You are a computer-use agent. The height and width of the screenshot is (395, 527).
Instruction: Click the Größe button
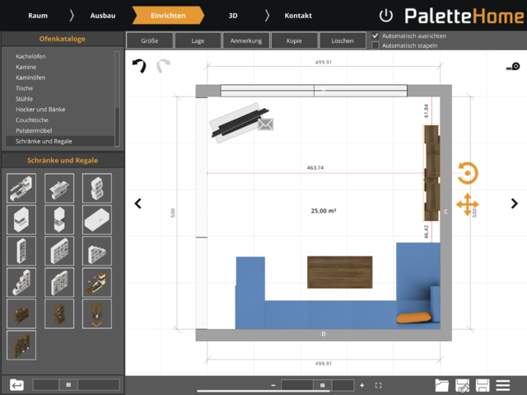coord(150,40)
